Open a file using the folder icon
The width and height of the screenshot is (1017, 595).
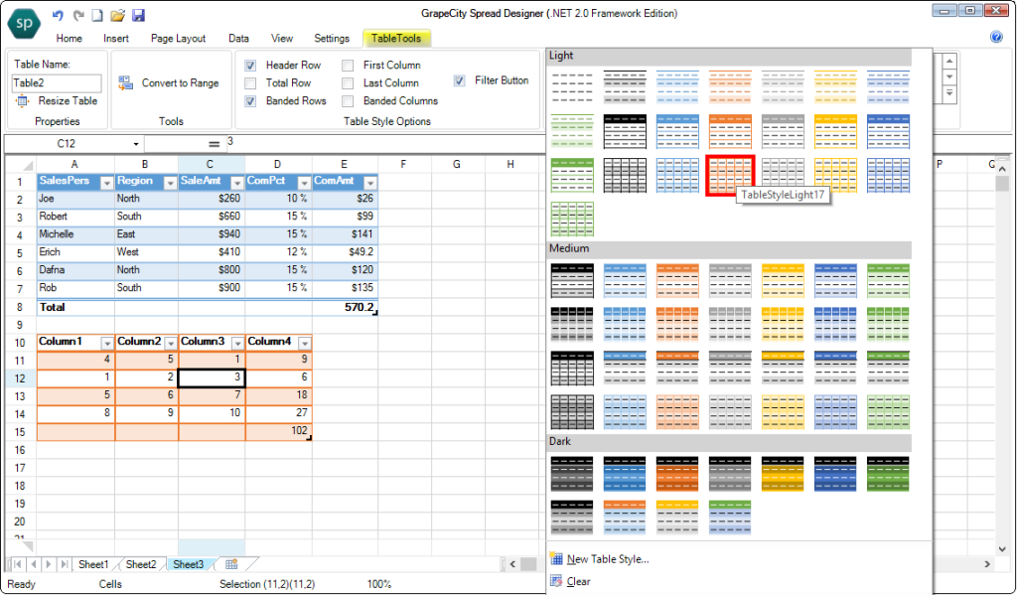[117, 15]
